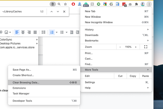Click the Copy button in Edit row
163x109 pixels.
(x=133, y=76)
